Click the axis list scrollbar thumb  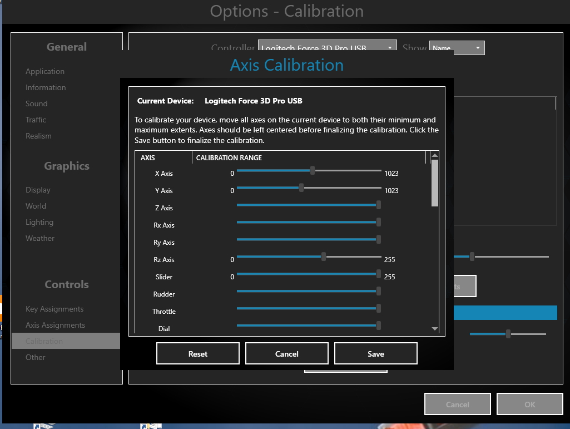[x=434, y=183]
